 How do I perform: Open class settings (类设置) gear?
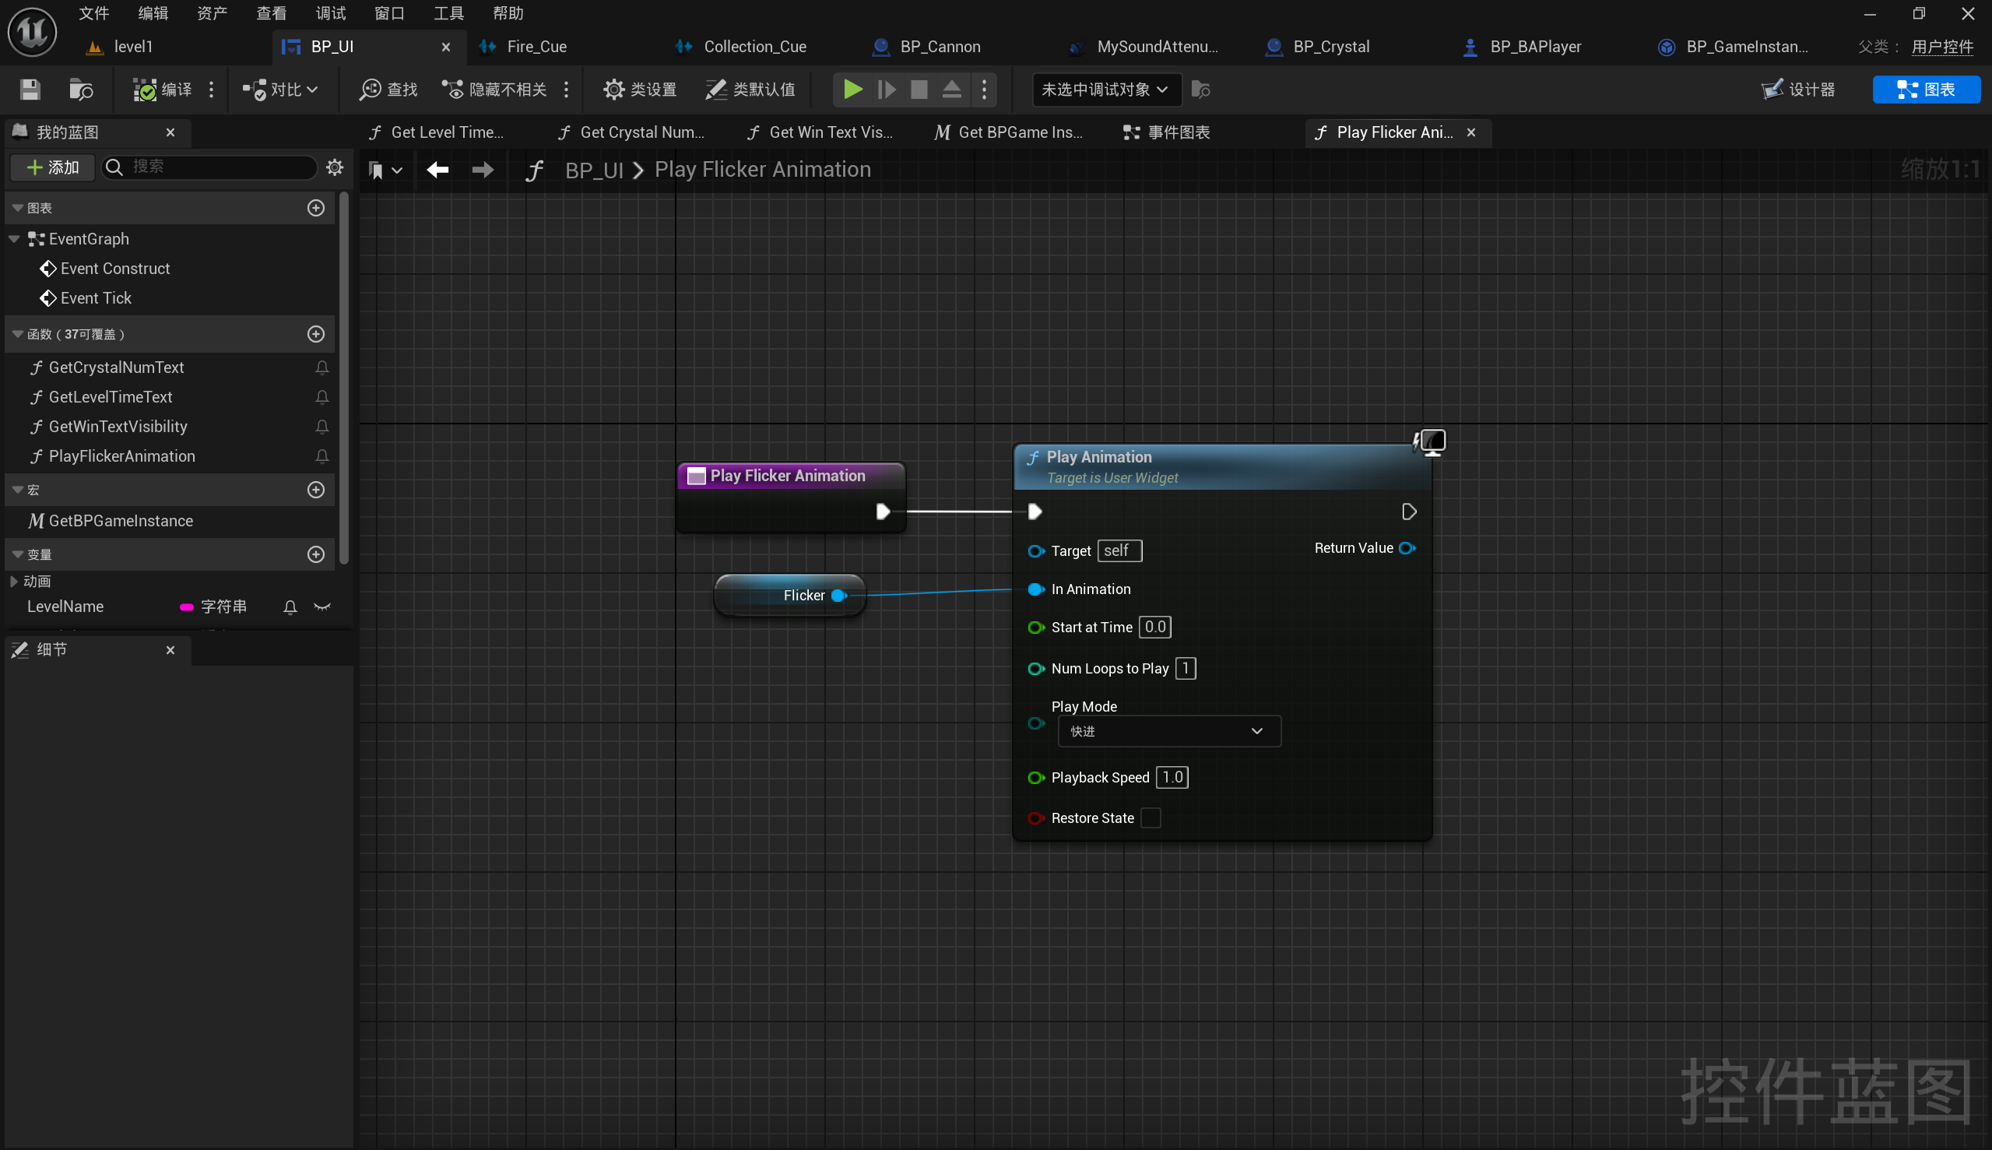(640, 90)
